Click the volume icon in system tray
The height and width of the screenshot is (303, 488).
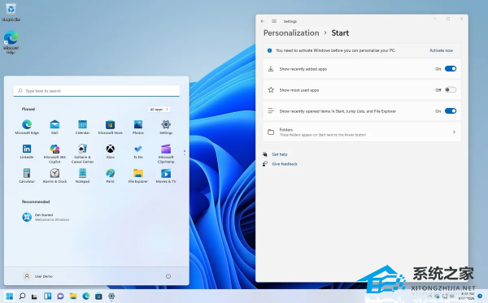[x=452, y=297]
